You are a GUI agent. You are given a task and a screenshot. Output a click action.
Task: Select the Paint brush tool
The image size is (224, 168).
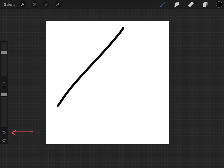point(163,4)
